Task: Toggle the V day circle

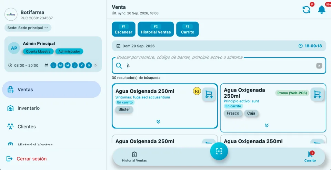Action: pos(82,65)
